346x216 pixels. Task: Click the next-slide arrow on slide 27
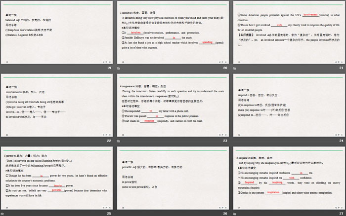[339, 208]
